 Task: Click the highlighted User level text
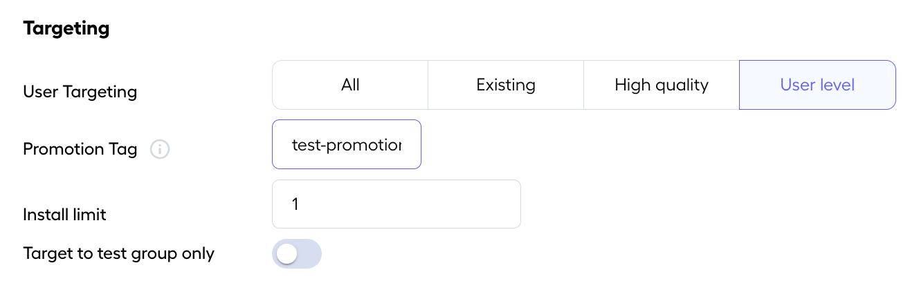point(817,85)
